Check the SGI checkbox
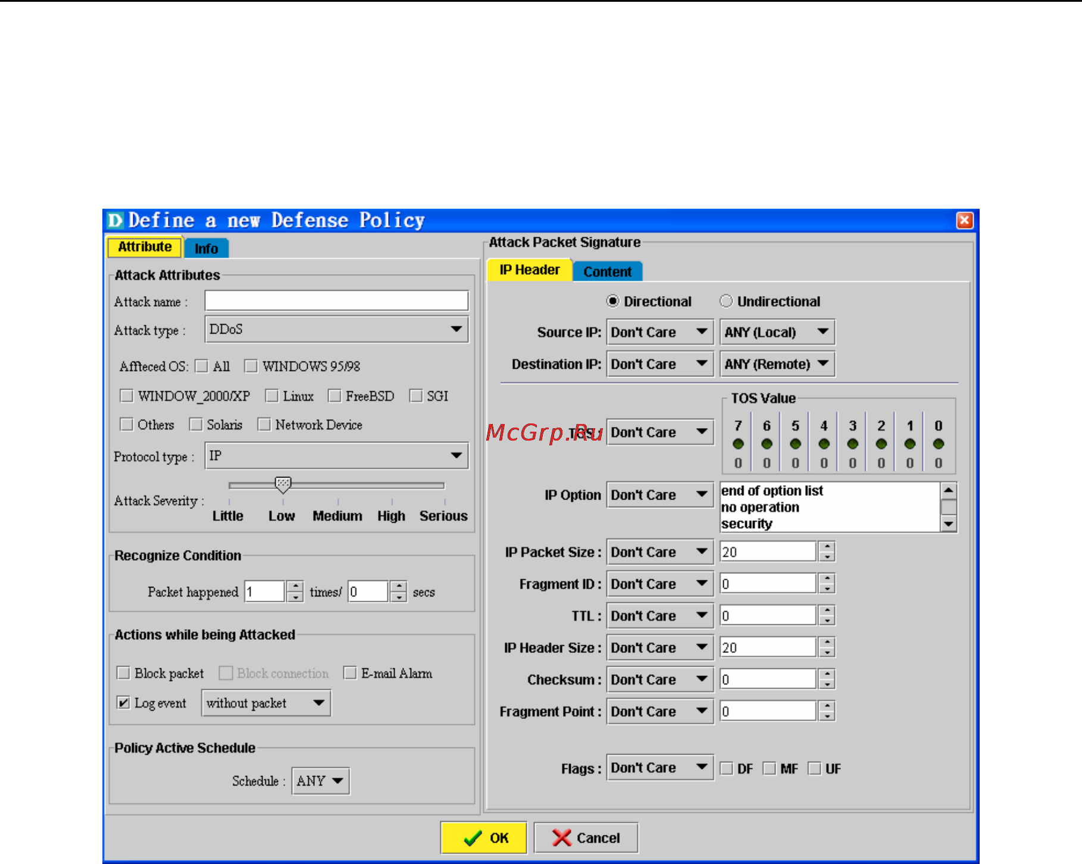The width and height of the screenshot is (1082, 864). pos(415,395)
